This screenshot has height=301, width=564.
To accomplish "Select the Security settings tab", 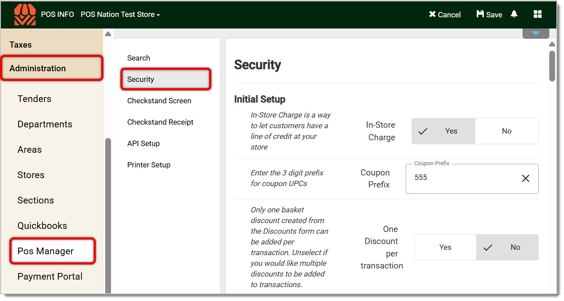I will [x=166, y=79].
